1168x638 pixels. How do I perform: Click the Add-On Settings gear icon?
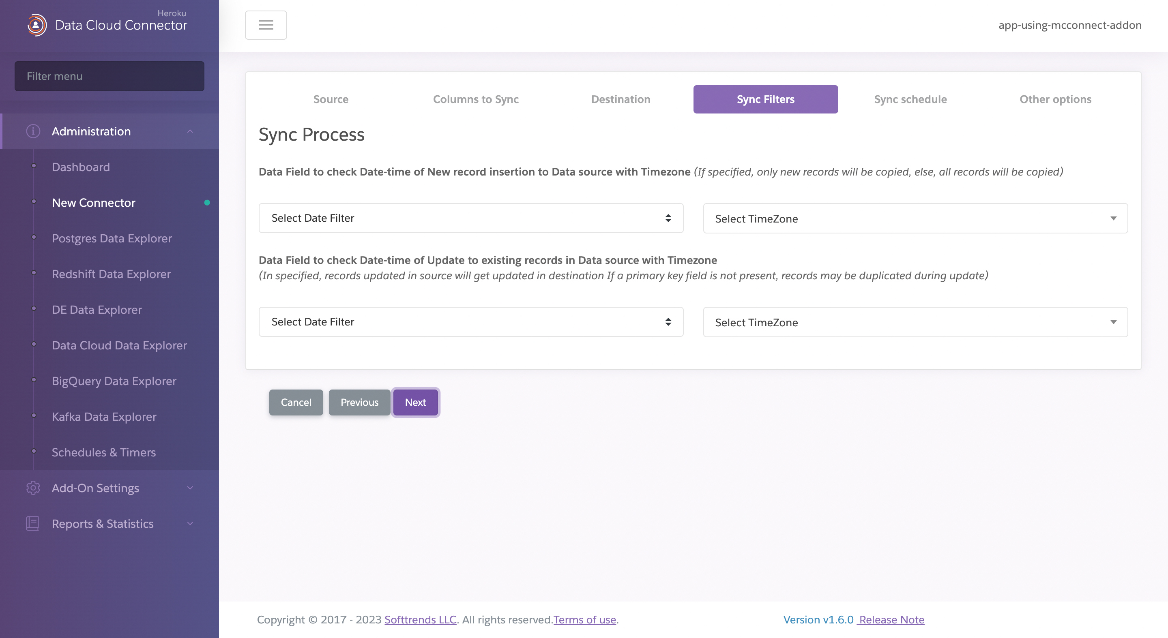[x=32, y=488]
